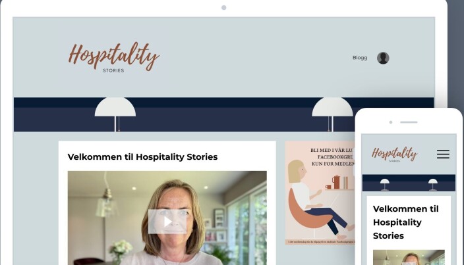Click the right lamp in mobile banner
The height and width of the screenshot is (265, 464).
coord(433,184)
